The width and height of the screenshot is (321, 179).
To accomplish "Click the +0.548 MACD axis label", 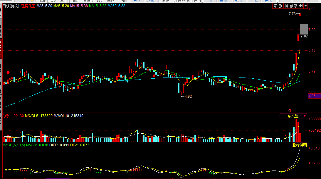I will point(314,148).
